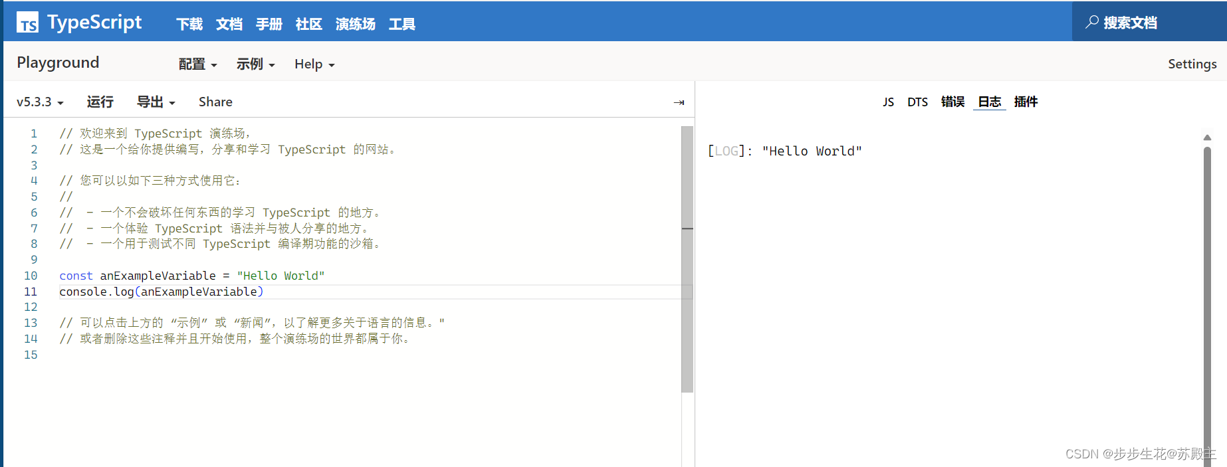Click line number 11 in the gutter
1227x467 pixels.
(31, 292)
